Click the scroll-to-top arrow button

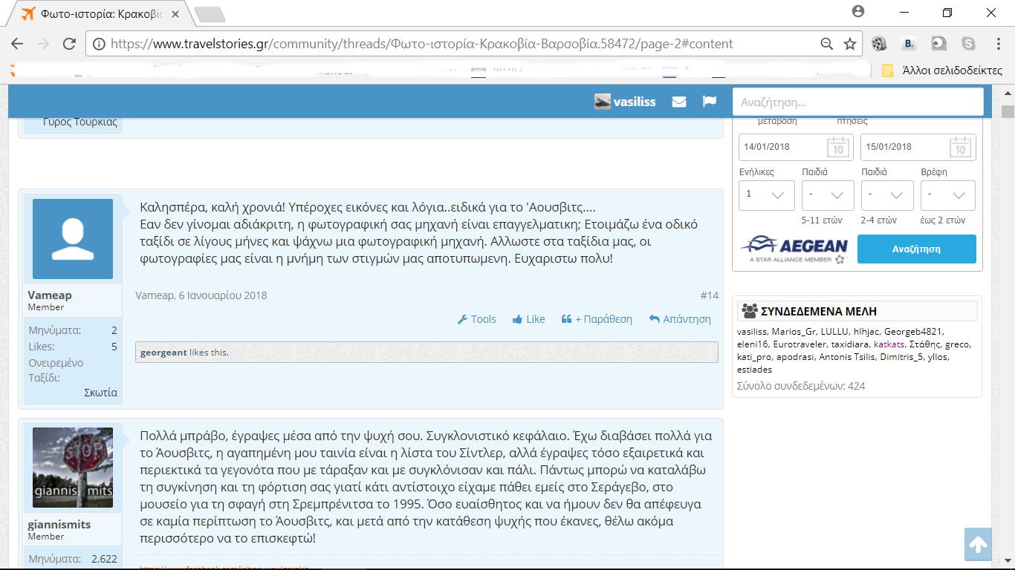pyautogui.click(x=978, y=546)
